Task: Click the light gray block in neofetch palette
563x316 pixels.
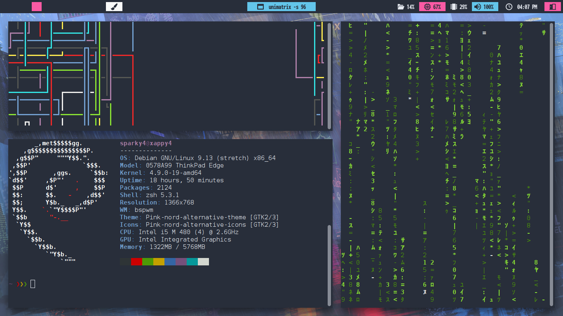Action: (x=203, y=262)
